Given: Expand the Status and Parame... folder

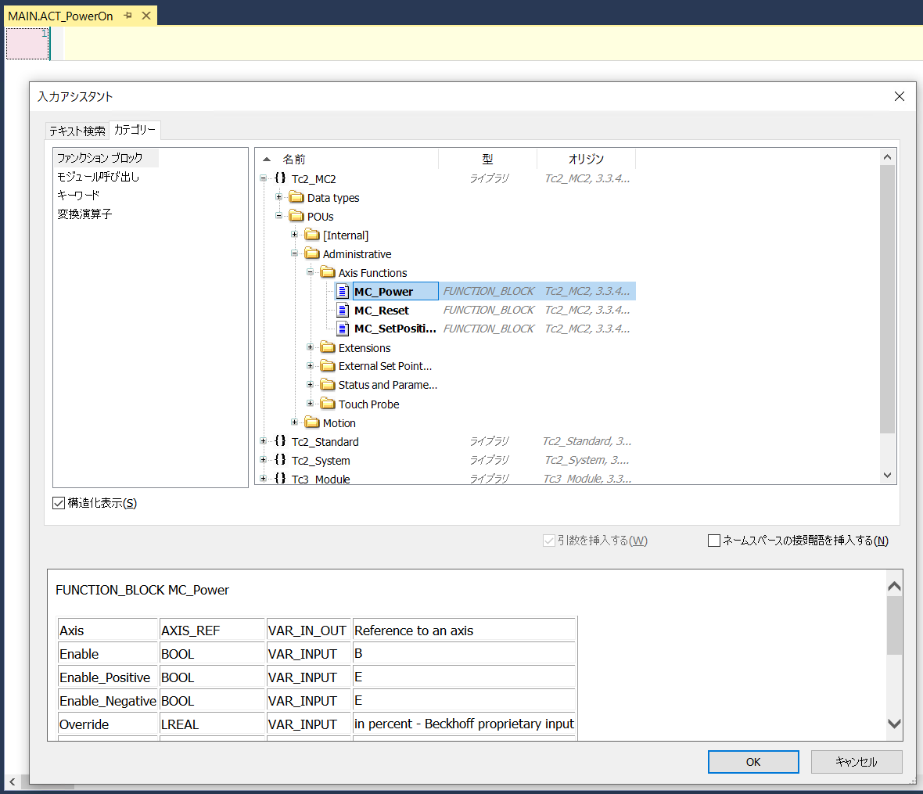Looking at the screenshot, I should tap(311, 385).
